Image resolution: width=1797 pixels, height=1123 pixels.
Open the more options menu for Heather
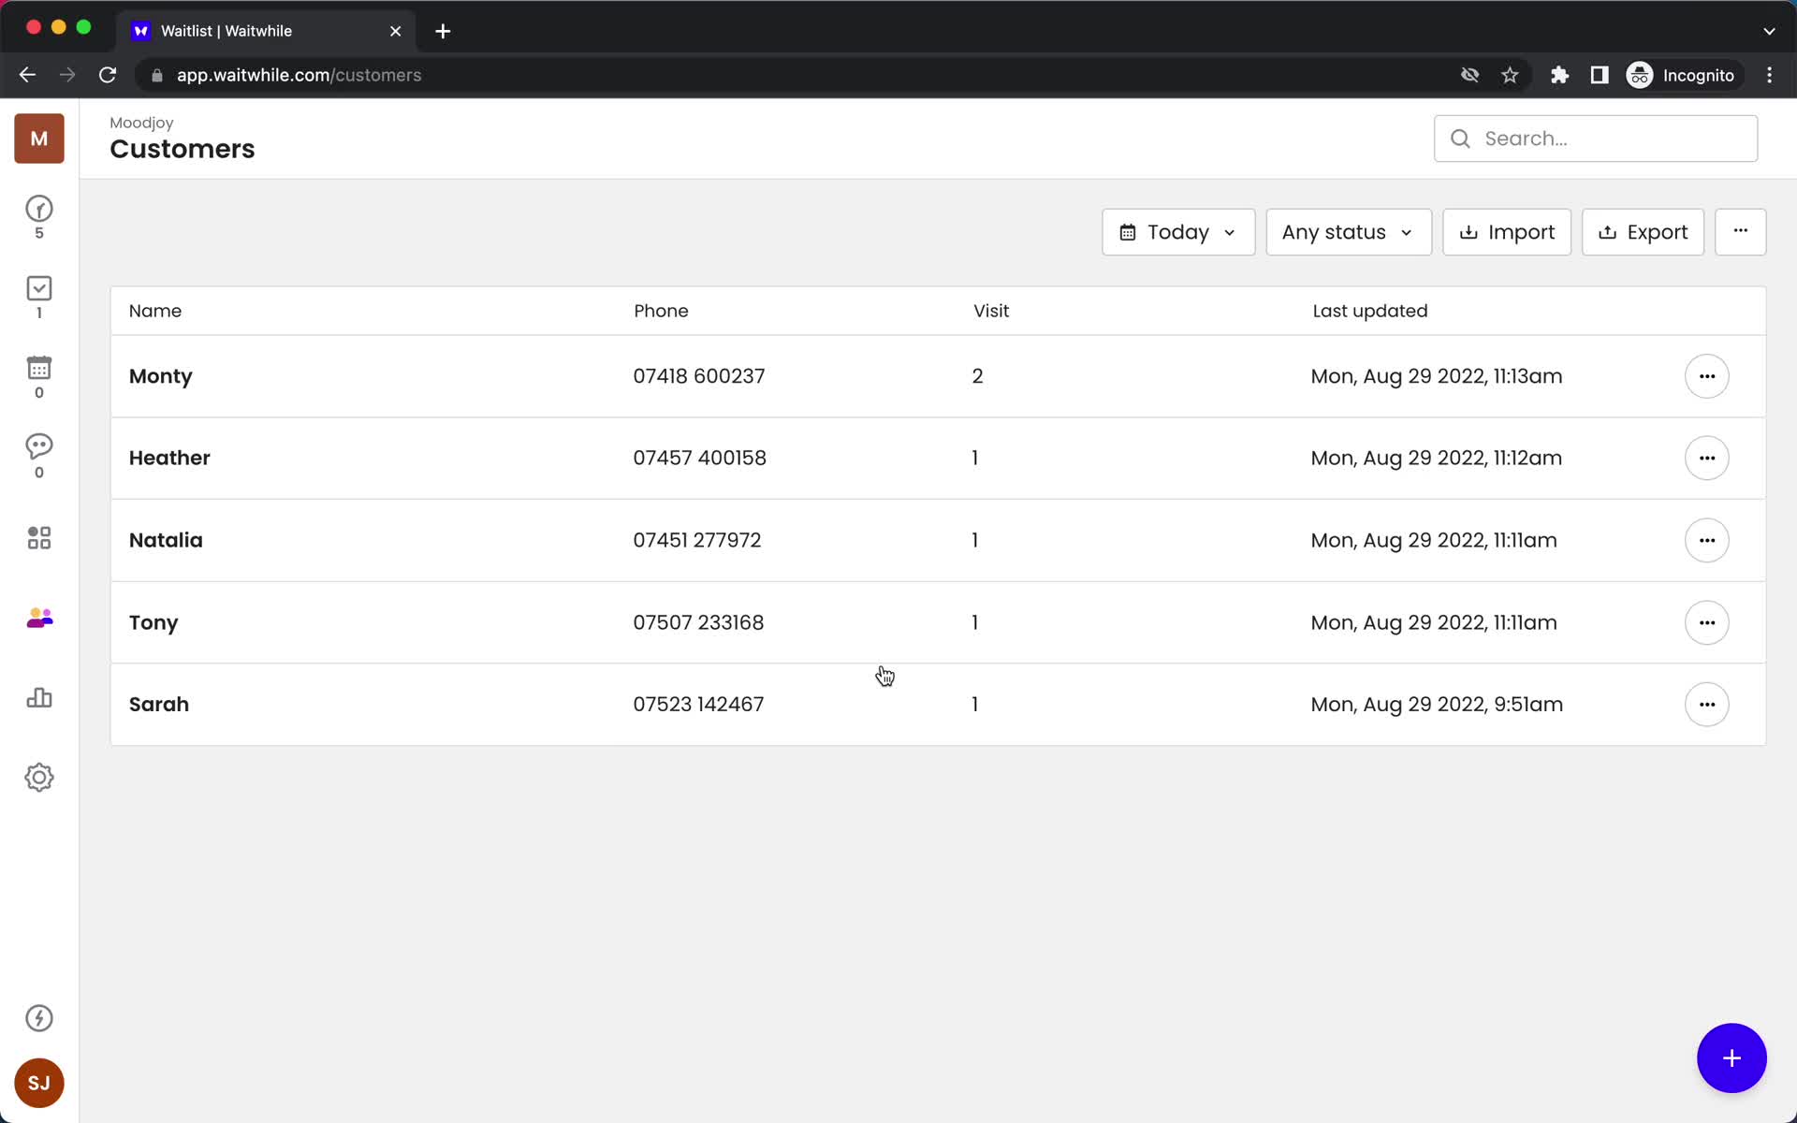(1707, 459)
